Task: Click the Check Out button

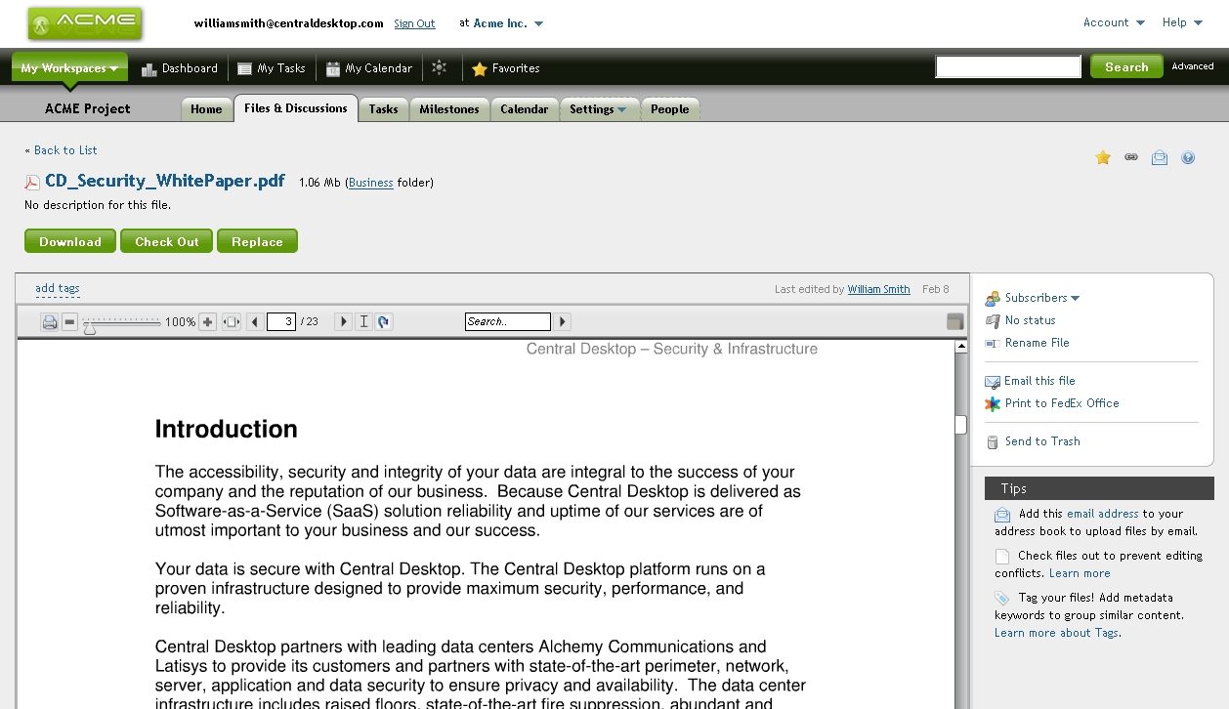Action: click(x=167, y=241)
